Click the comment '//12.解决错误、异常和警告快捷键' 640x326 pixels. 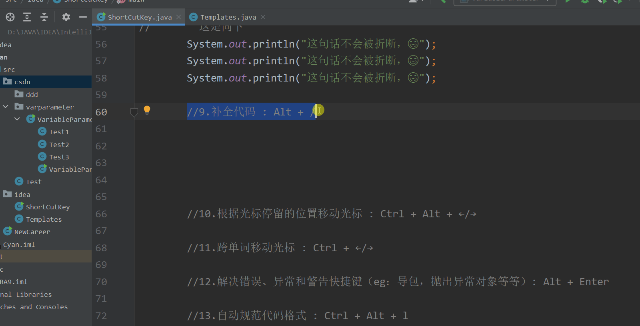click(x=274, y=282)
